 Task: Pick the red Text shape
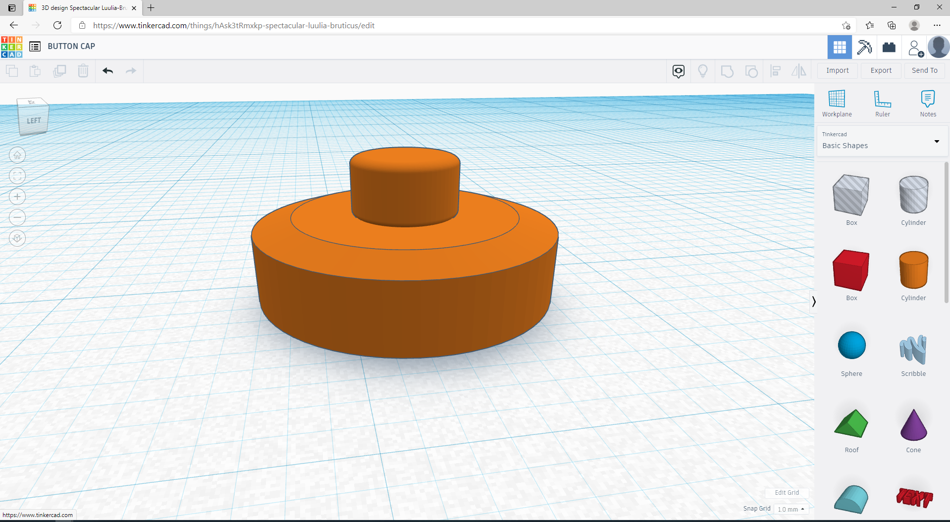(x=914, y=498)
